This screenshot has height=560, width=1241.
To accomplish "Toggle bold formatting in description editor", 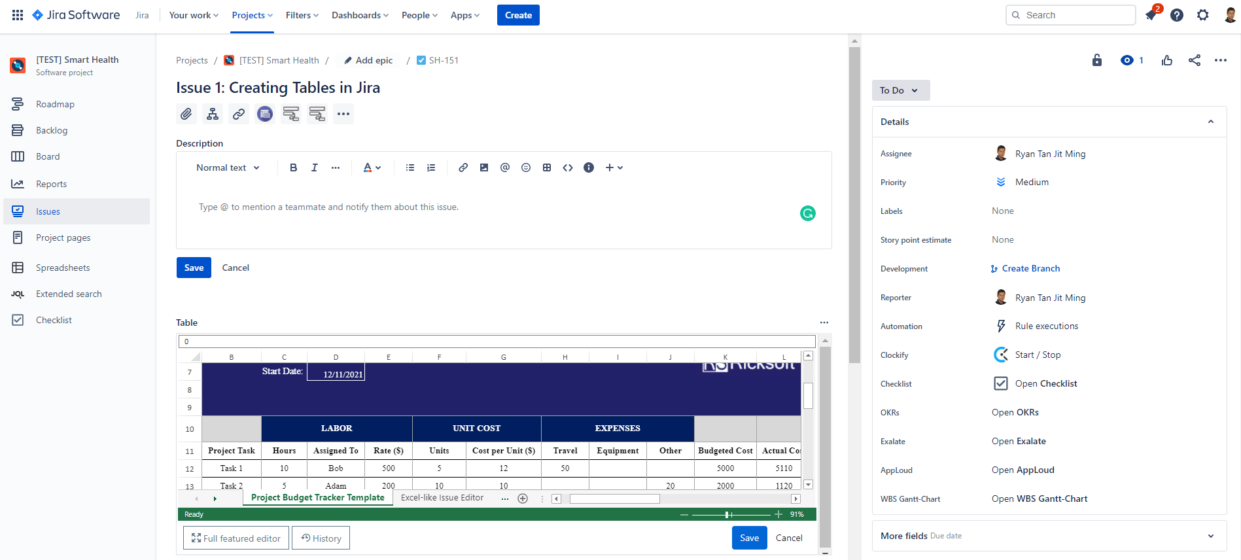I will (x=294, y=167).
